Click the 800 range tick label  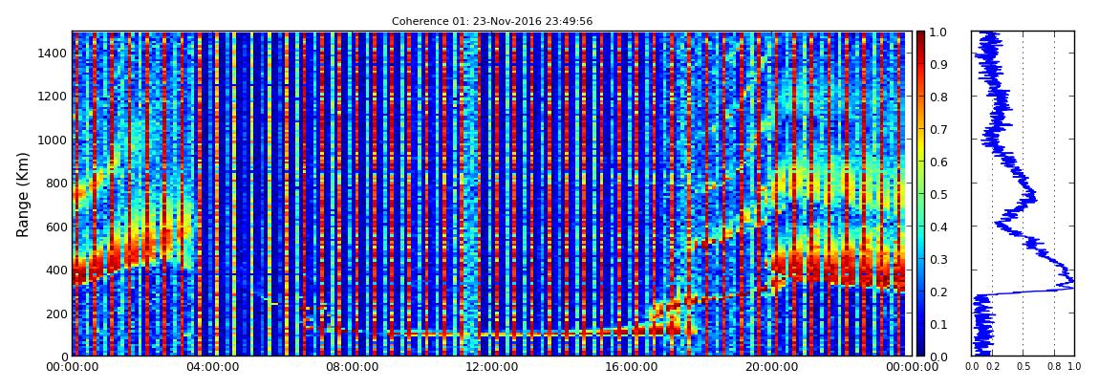pos(54,183)
